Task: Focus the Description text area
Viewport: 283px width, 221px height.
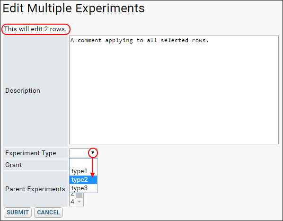Action: [x=174, y=89]
